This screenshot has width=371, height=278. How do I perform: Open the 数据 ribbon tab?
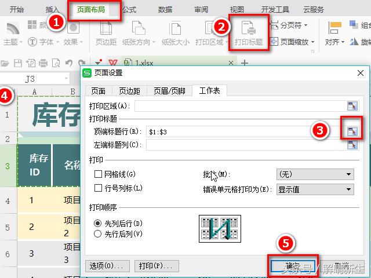click(165, 10)
